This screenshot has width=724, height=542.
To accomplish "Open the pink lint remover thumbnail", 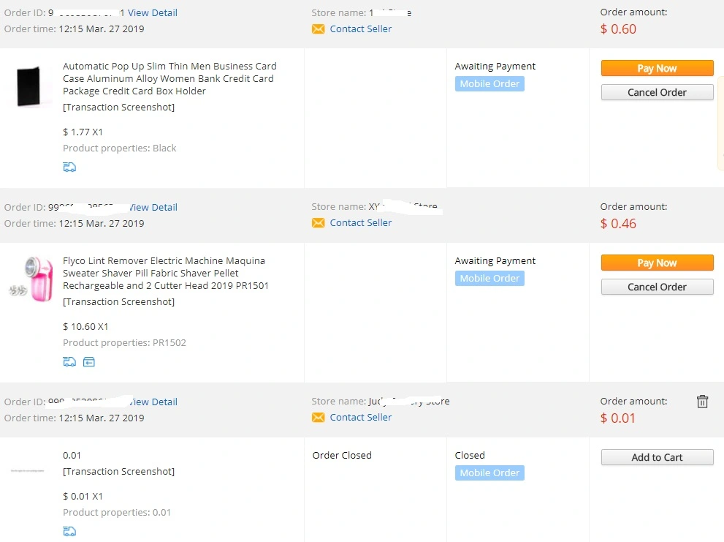I will pos(31,279).
